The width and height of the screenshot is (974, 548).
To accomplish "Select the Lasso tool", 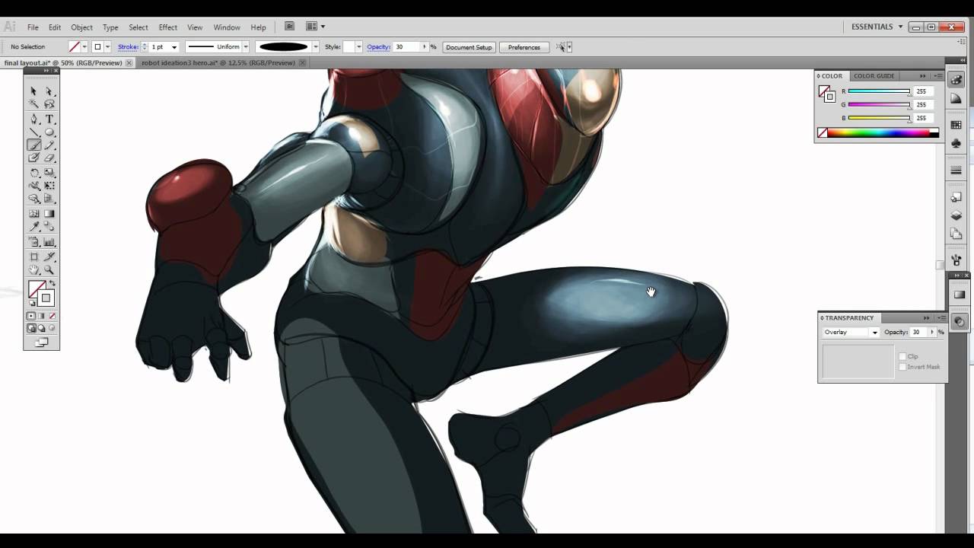I will click(49, 104).
